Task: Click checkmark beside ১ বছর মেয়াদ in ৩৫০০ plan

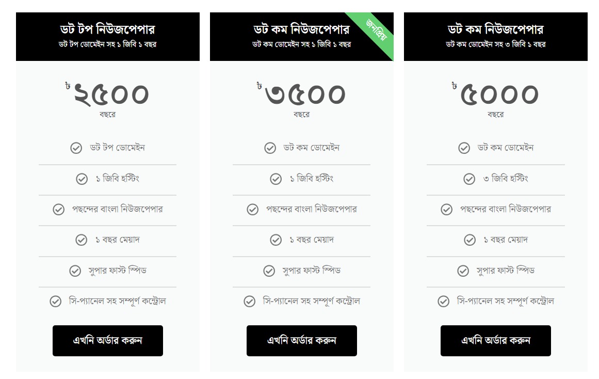Action: (276, 240)
